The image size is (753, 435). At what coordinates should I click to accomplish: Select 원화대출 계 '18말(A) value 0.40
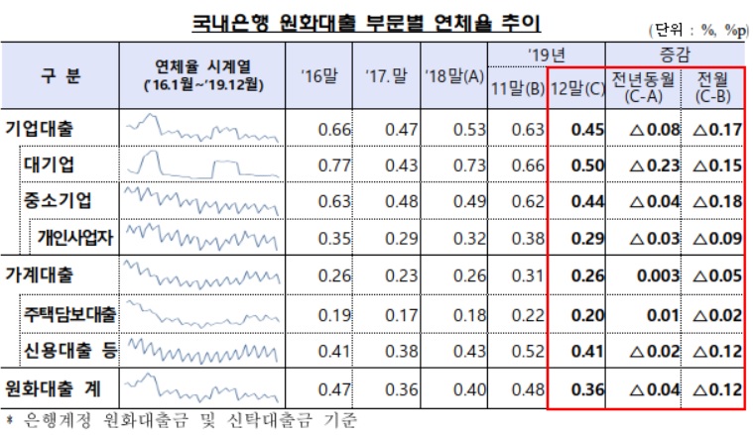(469, 389)
